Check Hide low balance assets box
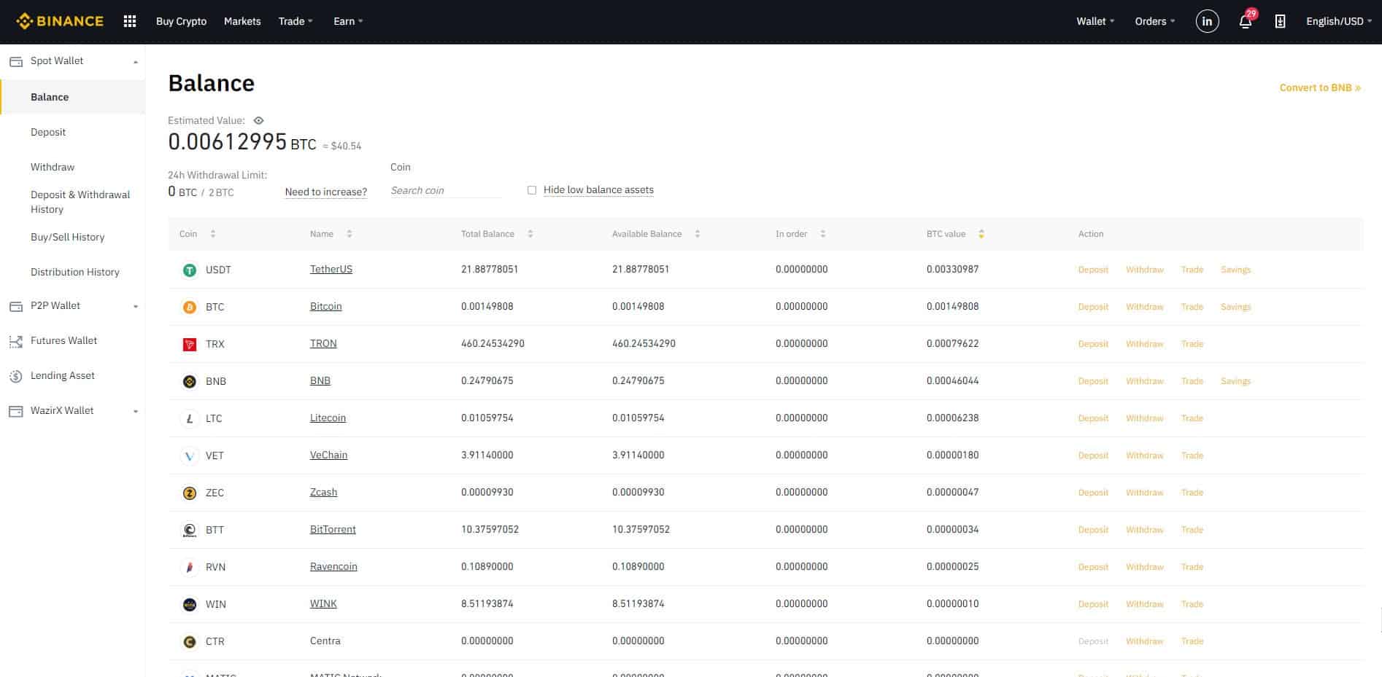 click(x=532, y=190)
